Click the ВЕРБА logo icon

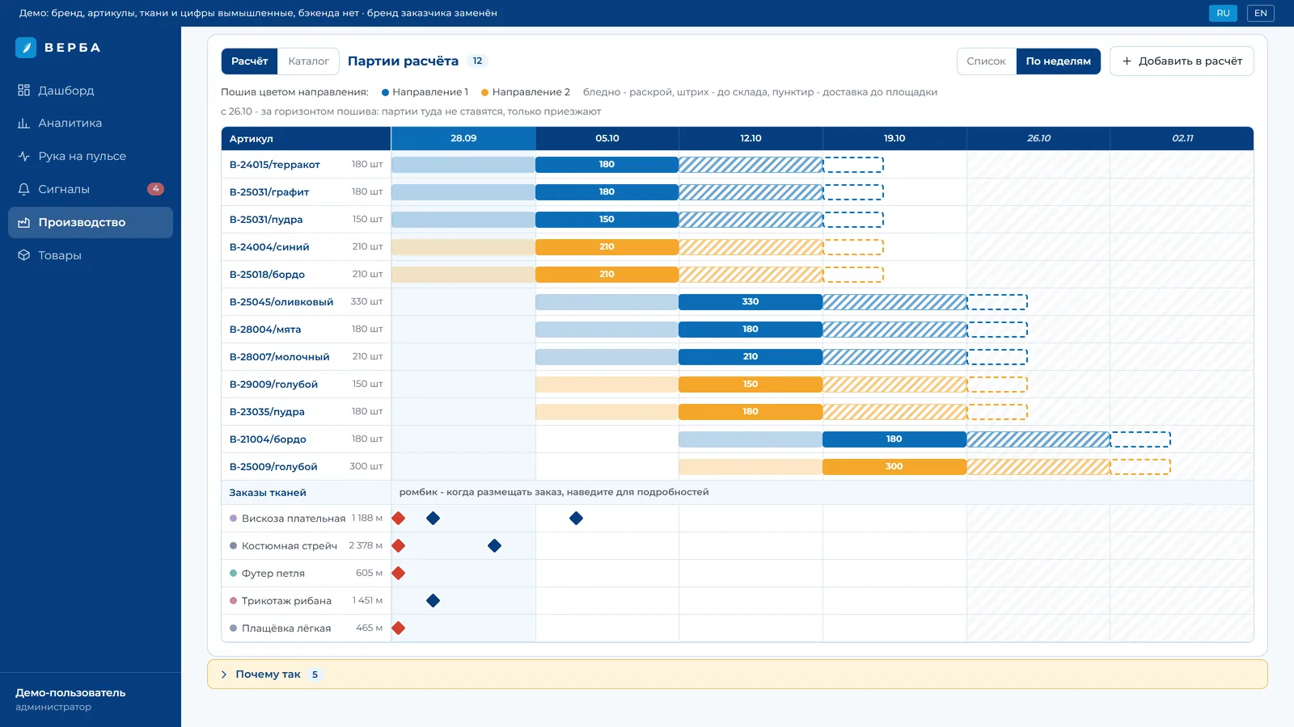pos(26,48)
